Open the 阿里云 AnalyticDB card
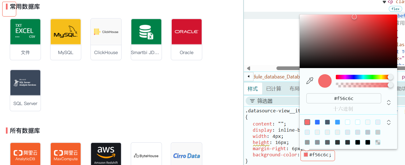405x165 pixels. 25,154
